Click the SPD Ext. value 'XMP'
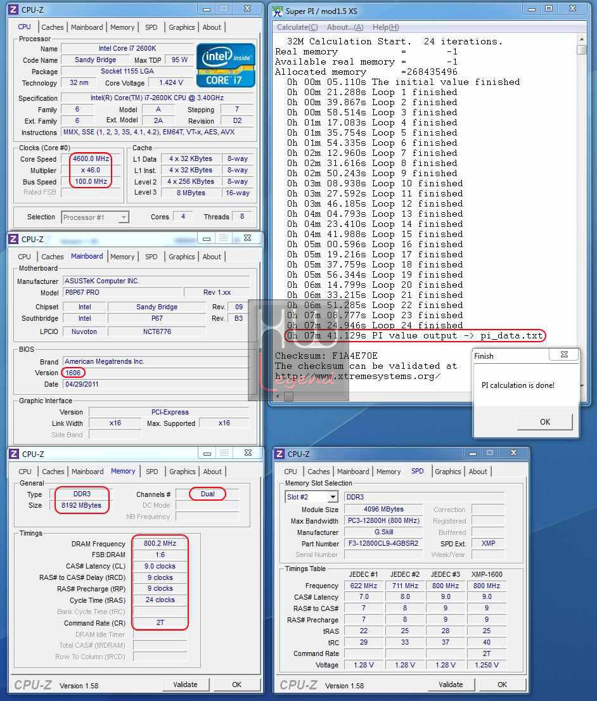Screen dimensions: 597x701 pos(488,544)
